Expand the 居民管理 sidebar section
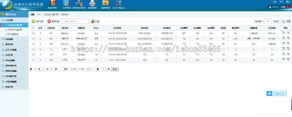 [x=14, y=44]
